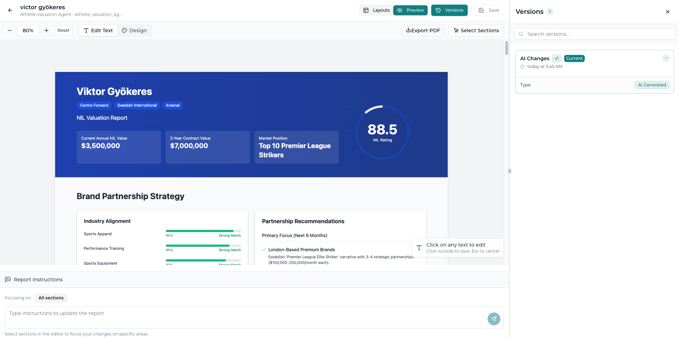Click the v1 version badge

coord(557,58)
